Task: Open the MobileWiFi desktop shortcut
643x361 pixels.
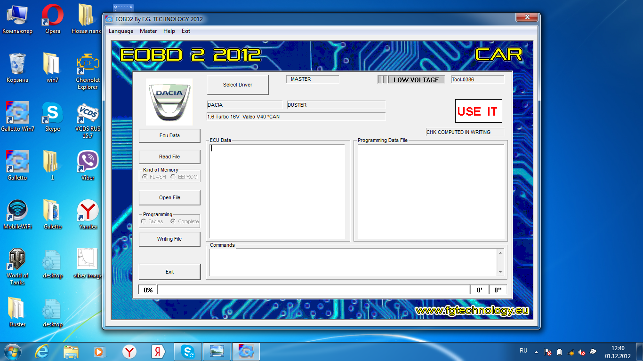Action: tap(17, 211)
